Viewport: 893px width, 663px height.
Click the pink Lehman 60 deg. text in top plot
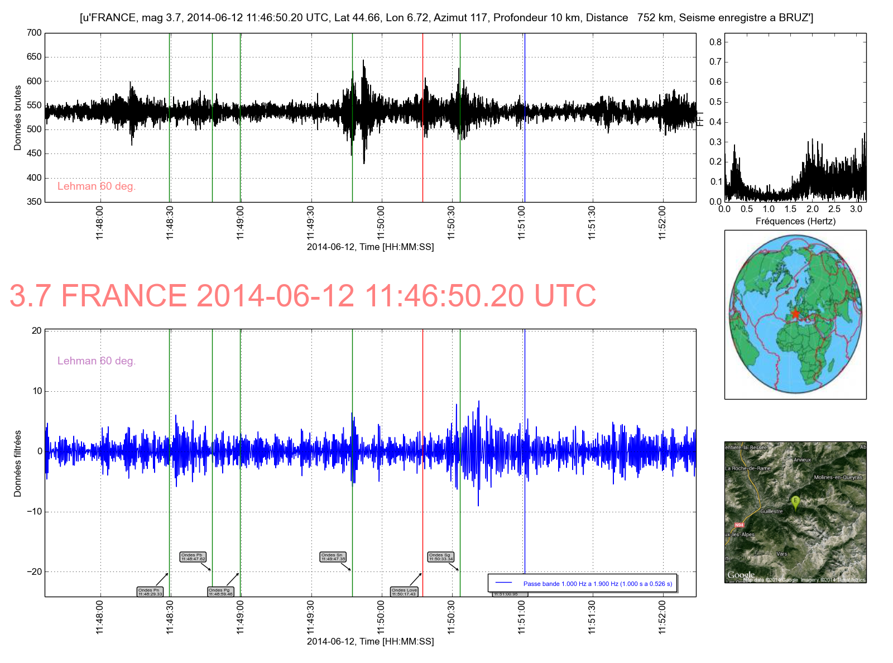click(97, 186)
